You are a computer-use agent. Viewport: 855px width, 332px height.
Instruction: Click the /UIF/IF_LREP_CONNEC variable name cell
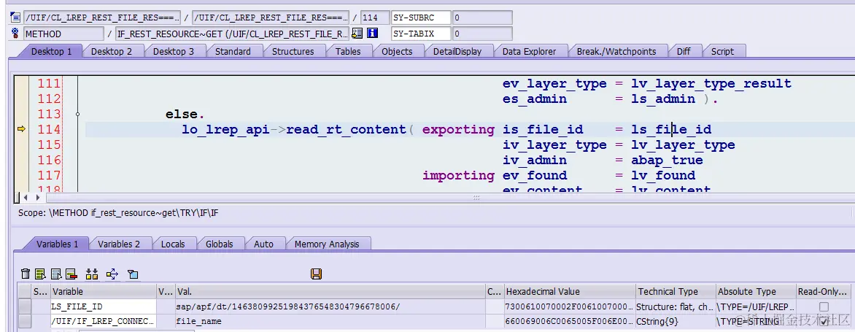(103, 322)
